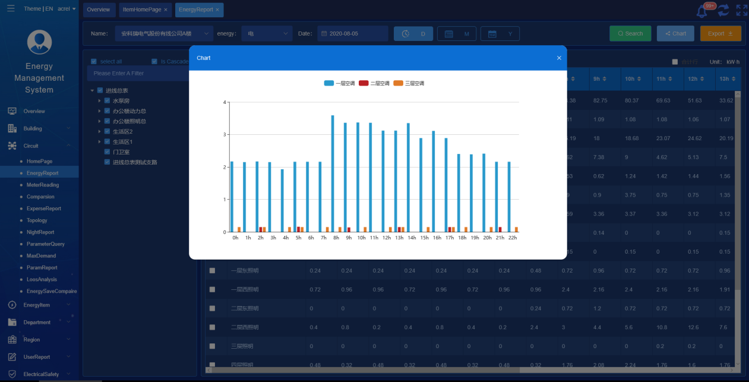Viewport: 749px width, 382px height.
Task: Open the energy type dropdown
Action: point(267,34)
